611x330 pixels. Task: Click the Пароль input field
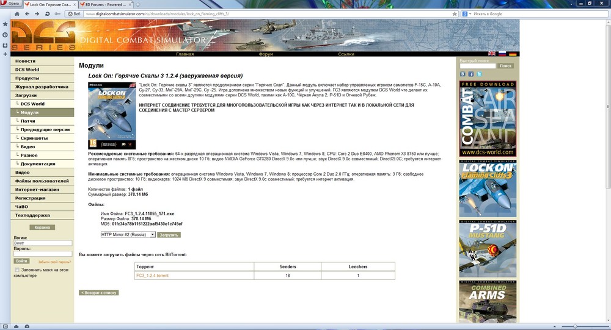43,254
